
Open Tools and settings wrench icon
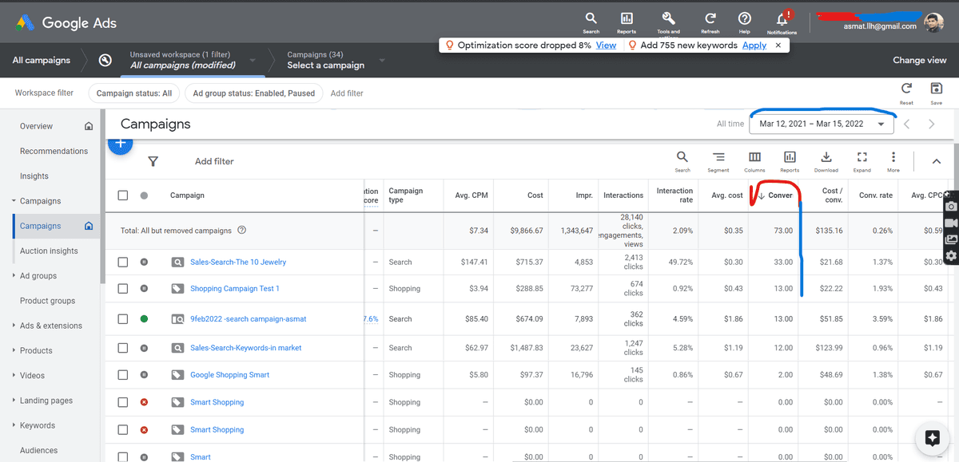tap(669, 18)
